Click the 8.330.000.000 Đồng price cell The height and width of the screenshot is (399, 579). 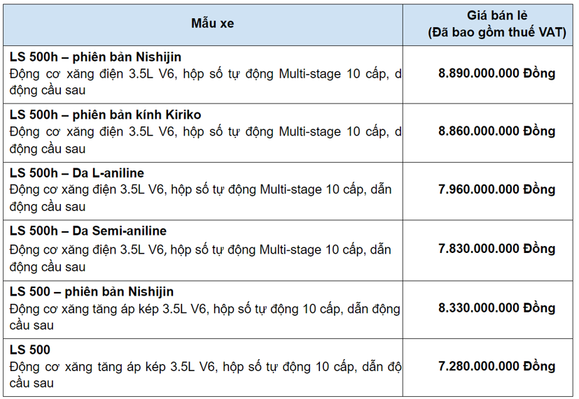click(x=496, y=308)
